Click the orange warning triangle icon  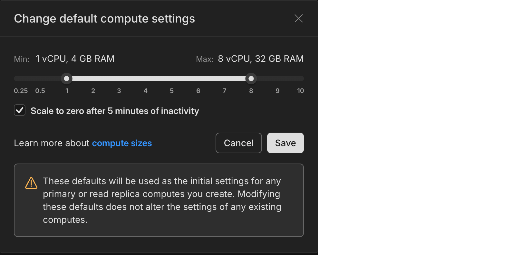pyautogui.click(x=31, y=183)
